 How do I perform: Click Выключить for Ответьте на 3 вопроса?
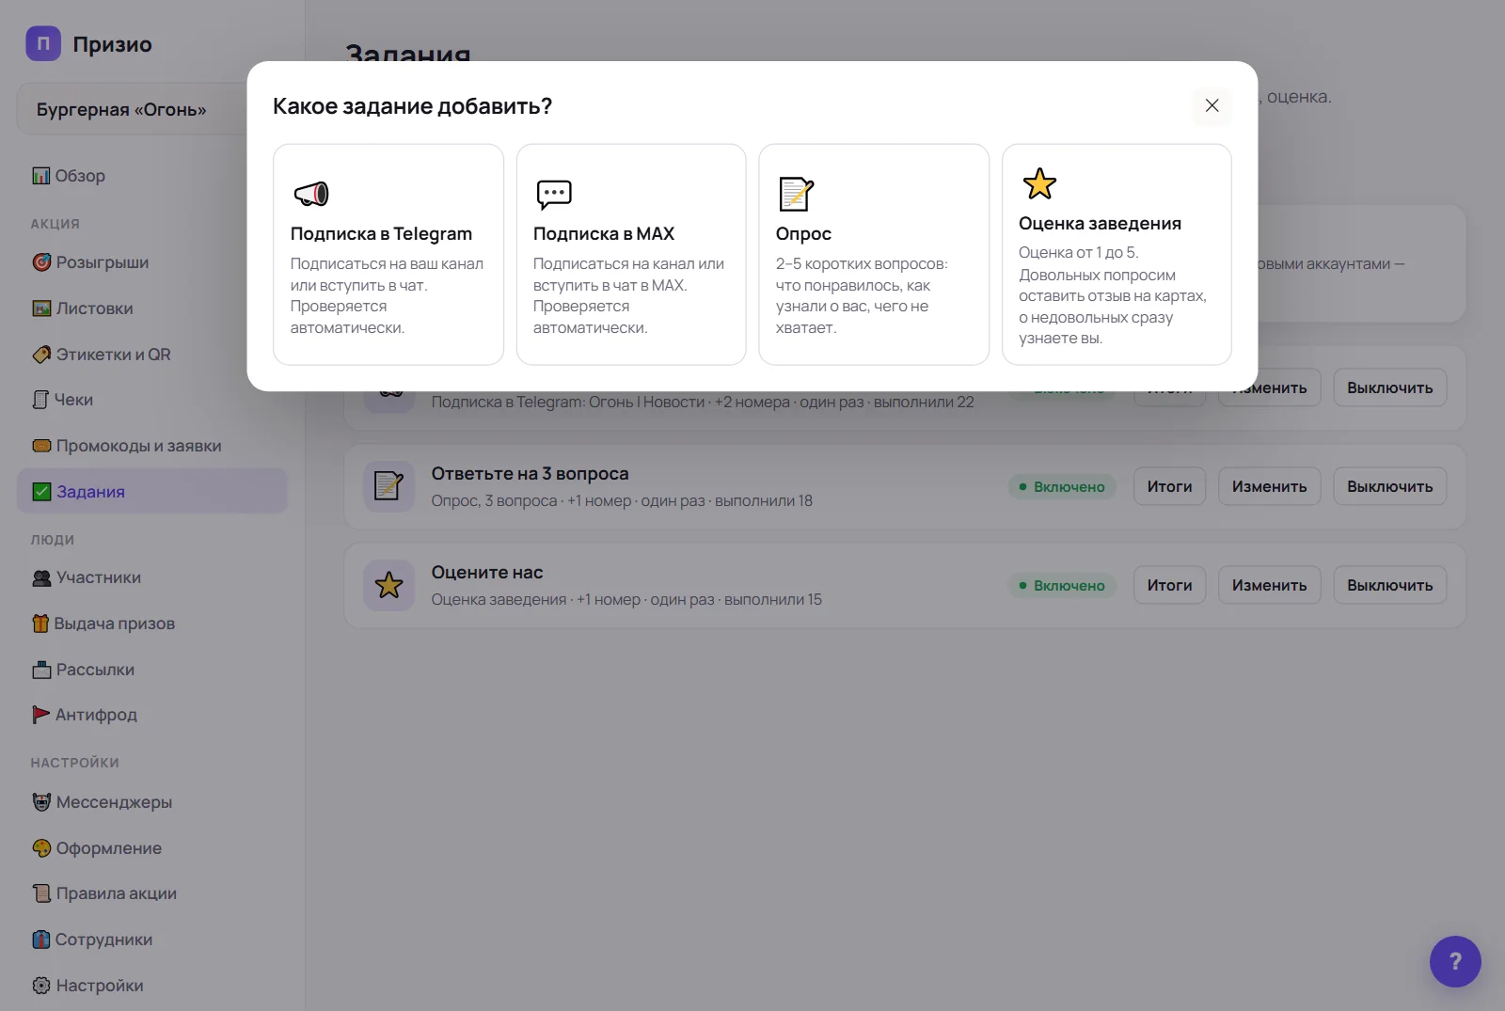[x=1389, y=486]
